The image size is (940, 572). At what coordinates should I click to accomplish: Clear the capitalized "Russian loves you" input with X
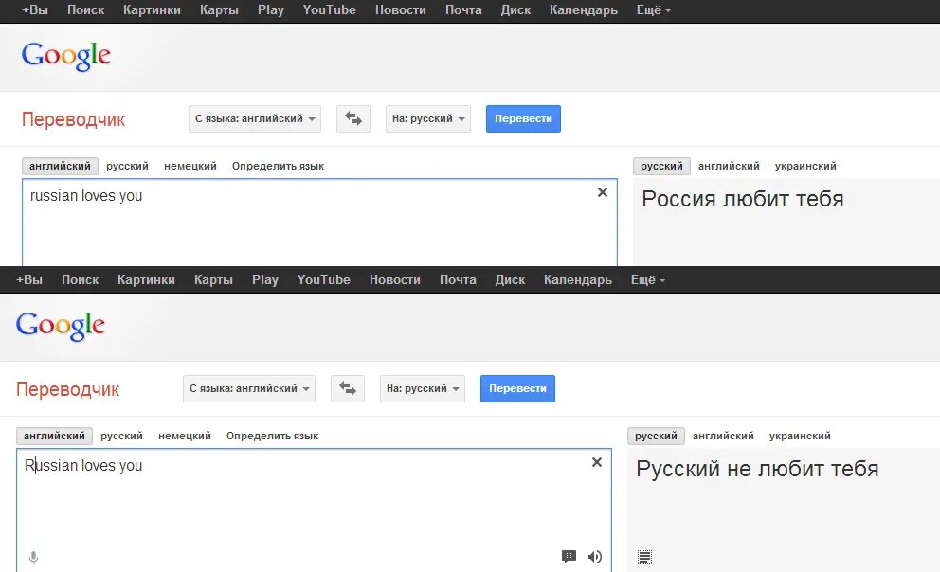pyautogui.click(x=596, y=462)
